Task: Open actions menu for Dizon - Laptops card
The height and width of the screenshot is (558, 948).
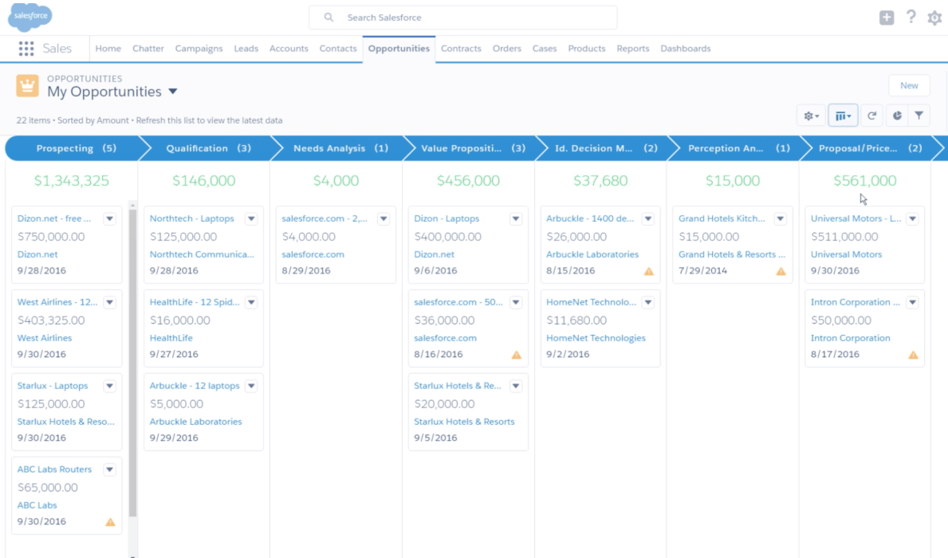Action: point(516,219)
